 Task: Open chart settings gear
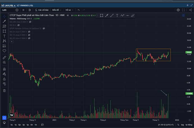point(178,10)
